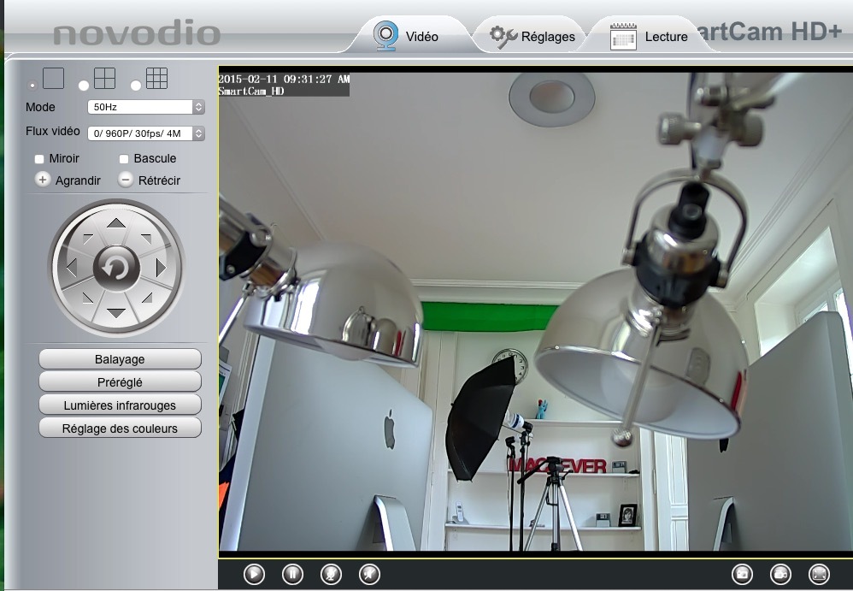Viewport: 853px width, 591px height.
Task: Tilt camera up with the up arrow
Action: (x=116, y=223)
